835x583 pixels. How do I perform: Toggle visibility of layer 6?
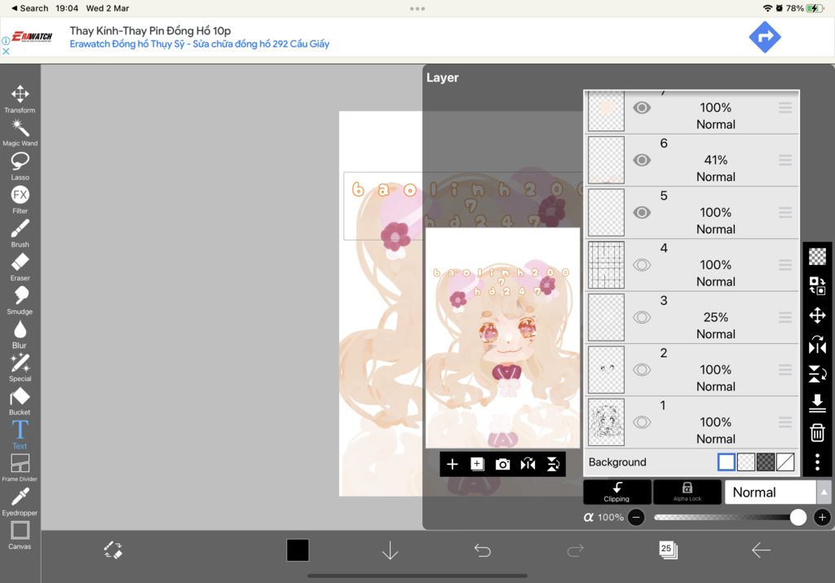pos(642,161)
